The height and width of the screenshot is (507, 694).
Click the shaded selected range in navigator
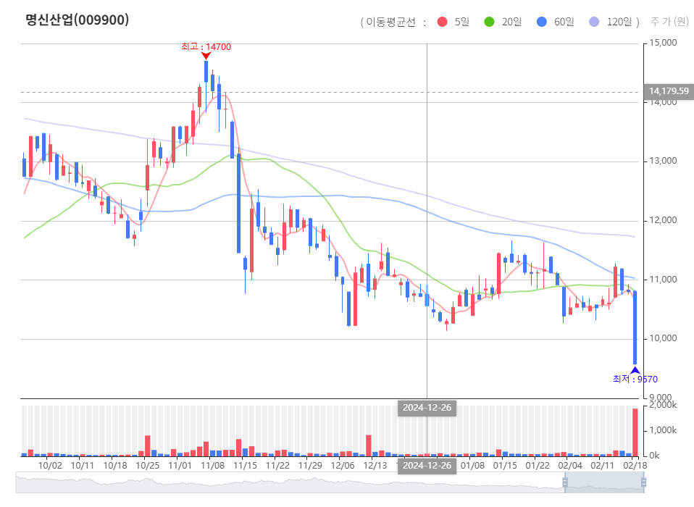(x=604, y=482)
